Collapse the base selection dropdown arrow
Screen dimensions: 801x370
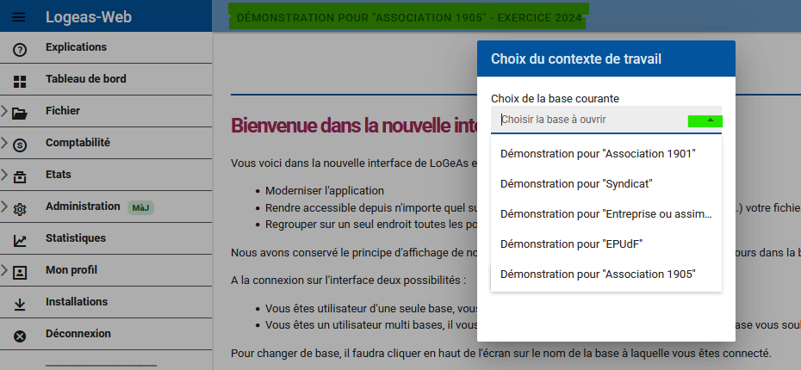[x=710, y=120]
